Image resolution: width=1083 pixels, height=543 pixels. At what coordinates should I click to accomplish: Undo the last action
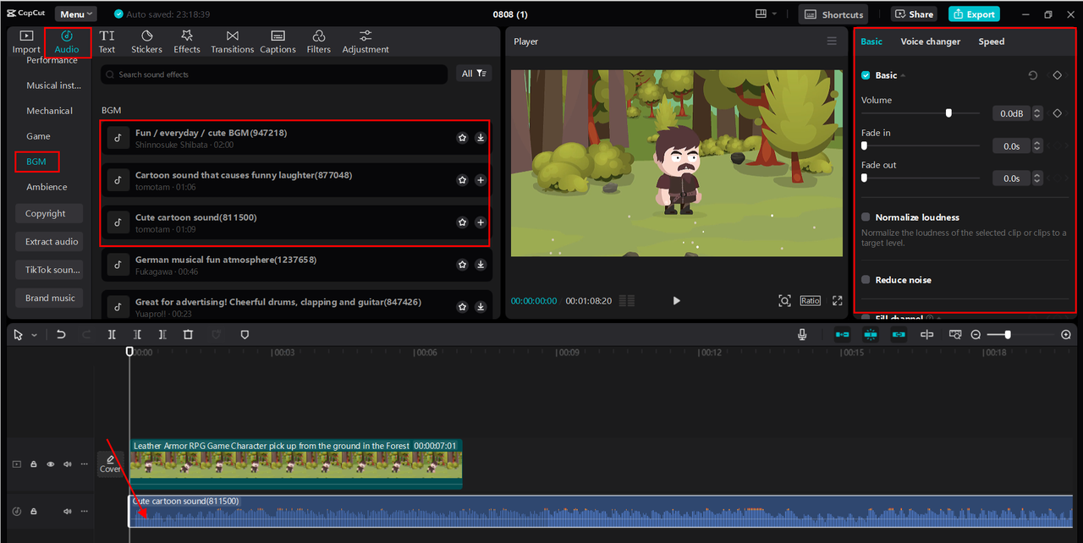coord(61,335)
